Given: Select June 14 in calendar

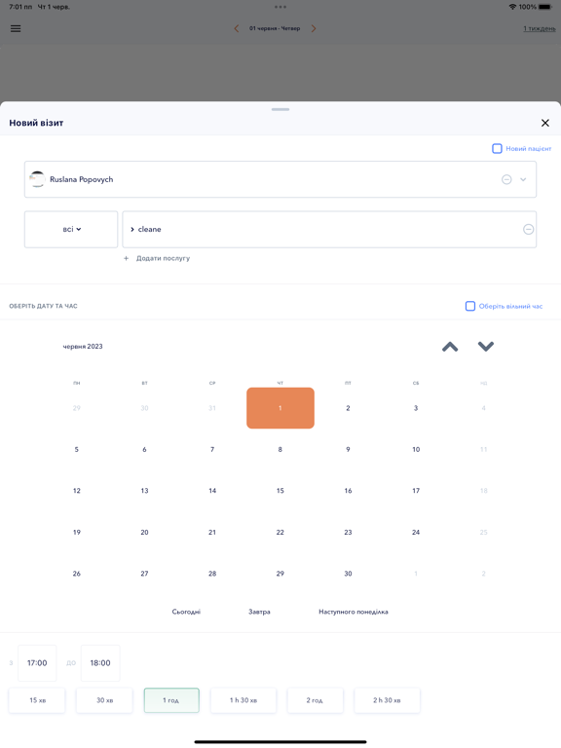Looking at the screenshot, I should coord(212,491).
